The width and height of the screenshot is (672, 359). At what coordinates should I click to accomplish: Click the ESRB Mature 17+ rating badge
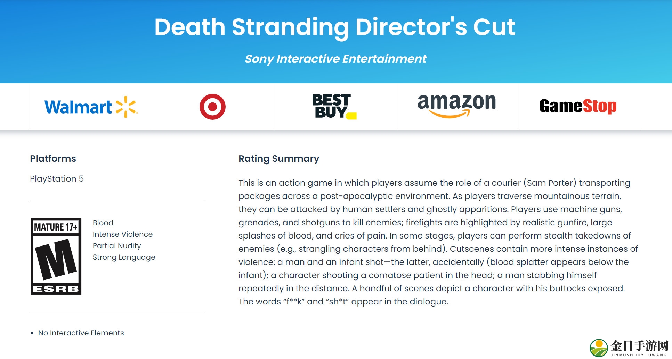[56, 256]
